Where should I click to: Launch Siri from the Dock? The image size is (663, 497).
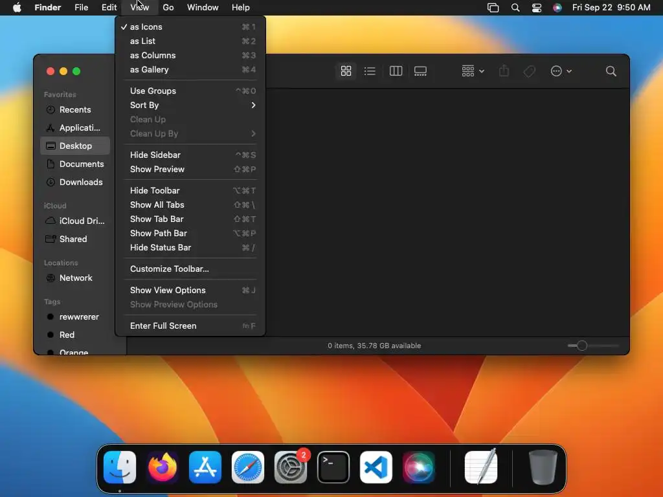[419, 467]
